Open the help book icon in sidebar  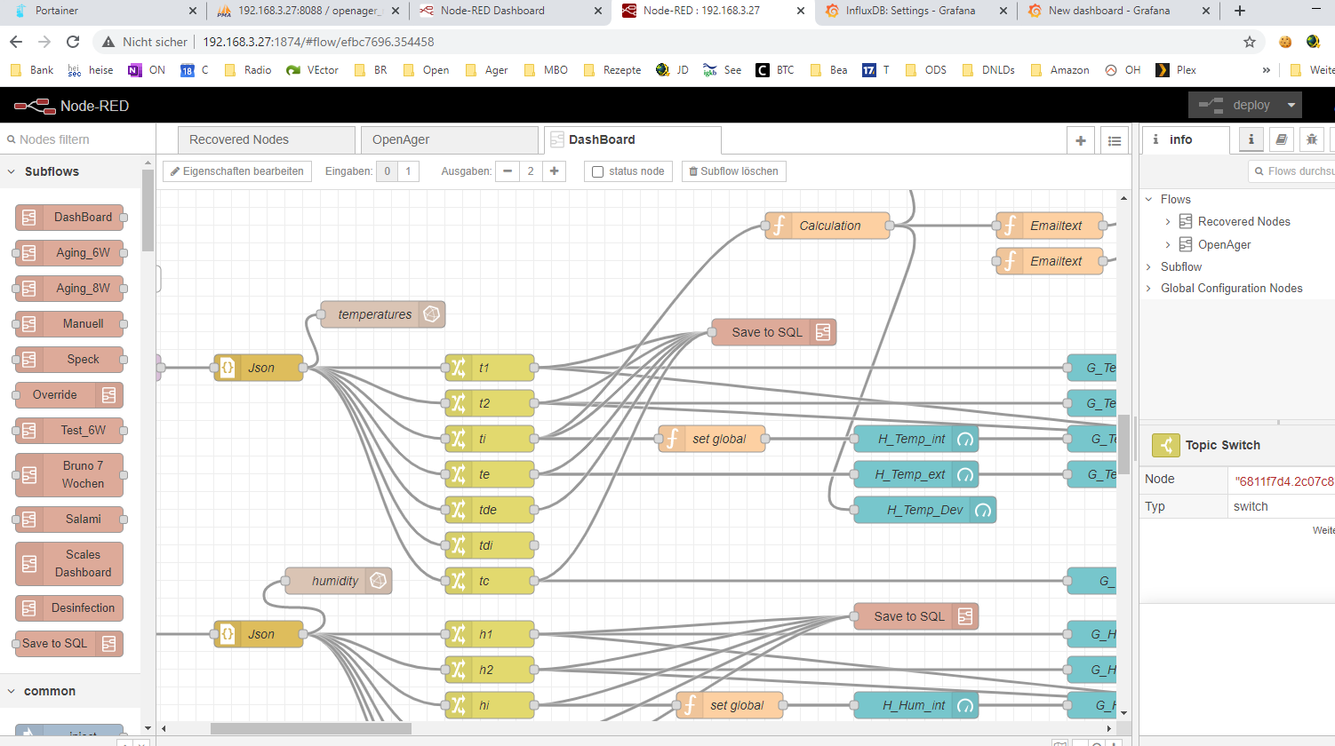click(1281, 139)
